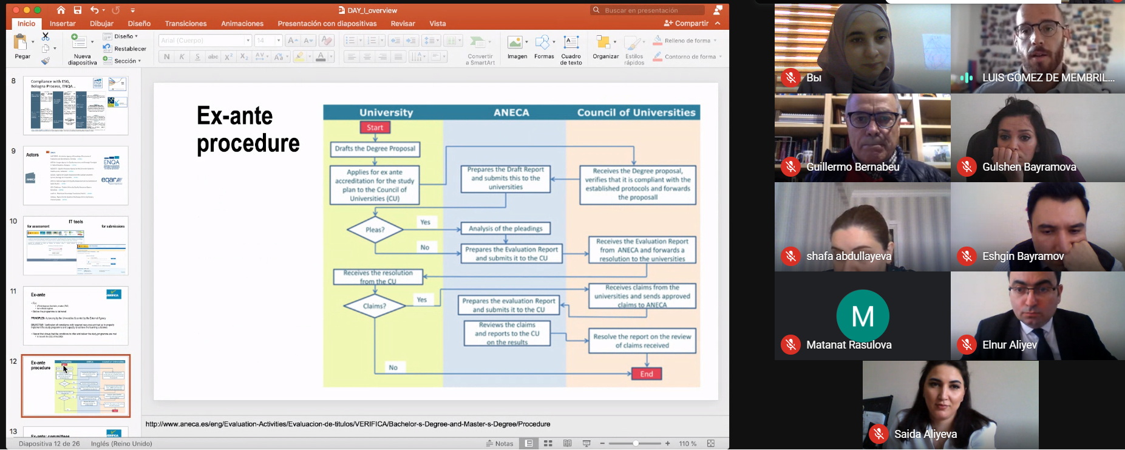Image resolution: width=1125 pixels, height=450 pixels.
Task: Click the Redo icon
Action: point(115,10)
